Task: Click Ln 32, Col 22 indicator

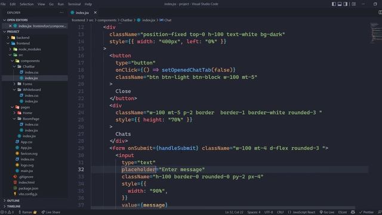Action: pos(234,213)
